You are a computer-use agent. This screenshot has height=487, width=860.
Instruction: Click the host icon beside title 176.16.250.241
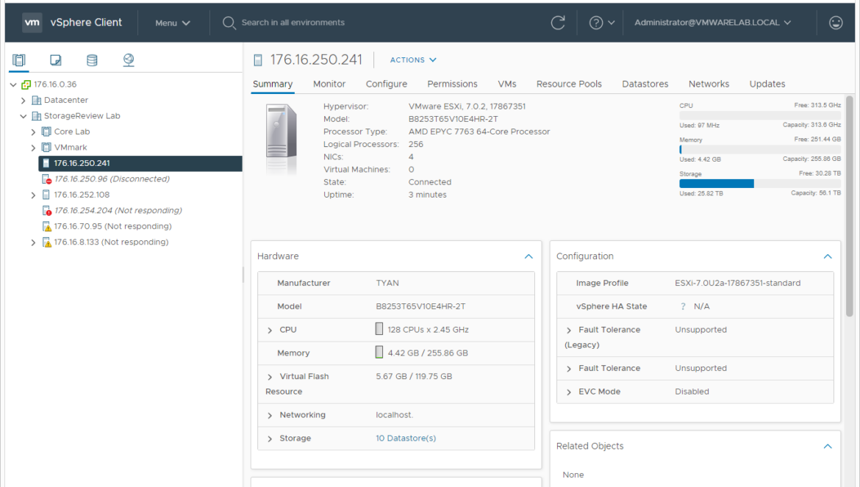tap(258, 60)
